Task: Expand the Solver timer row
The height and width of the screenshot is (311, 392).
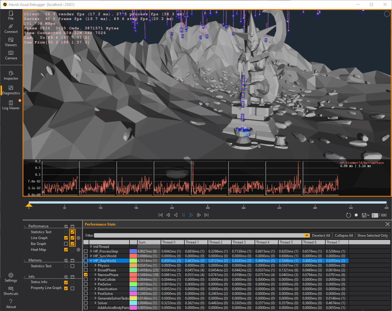Action: click(x=95, y=303)
